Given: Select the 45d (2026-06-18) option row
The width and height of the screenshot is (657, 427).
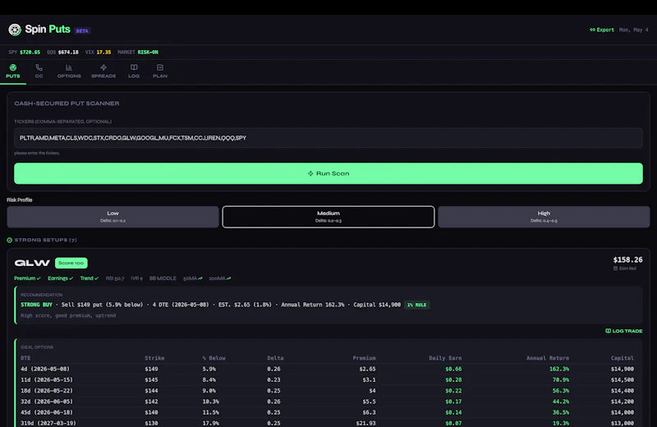Looking at the screenshot, I should coord(327,412).
